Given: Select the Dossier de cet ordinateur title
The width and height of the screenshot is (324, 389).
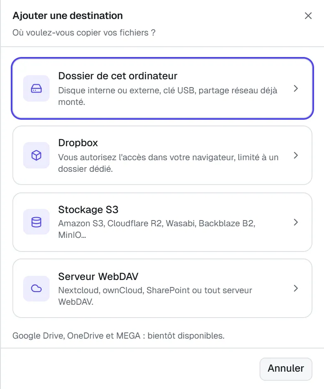Looking at the screenshot, I should tap(118, 76).
